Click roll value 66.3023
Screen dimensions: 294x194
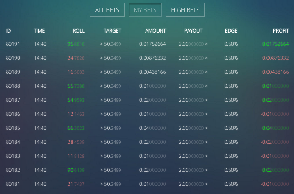click(76, 128)
